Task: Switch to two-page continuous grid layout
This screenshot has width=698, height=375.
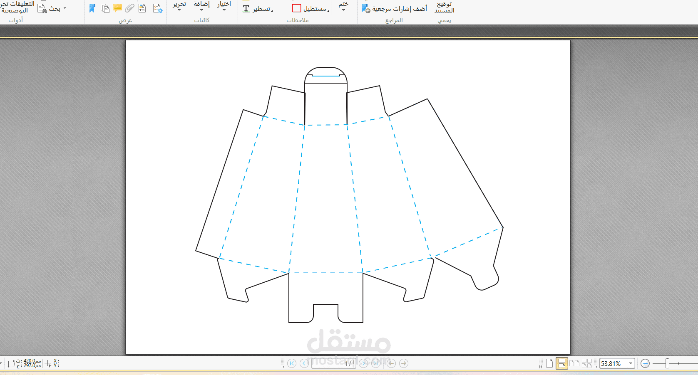Action: (x=587, y=363)
